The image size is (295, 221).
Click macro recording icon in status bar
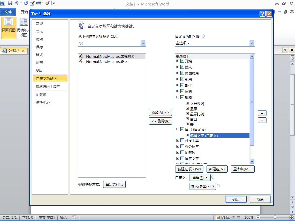[x=74, y=218]
